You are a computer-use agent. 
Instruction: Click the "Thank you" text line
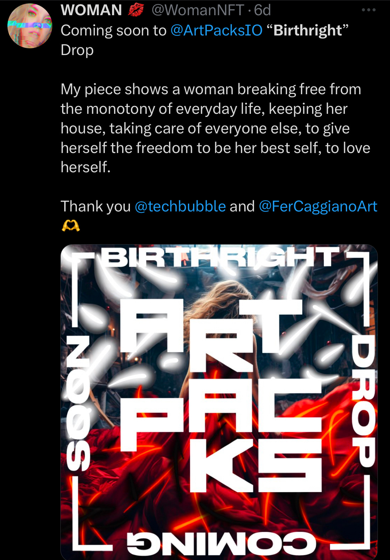pyautogui.click(x=95, y=206)
